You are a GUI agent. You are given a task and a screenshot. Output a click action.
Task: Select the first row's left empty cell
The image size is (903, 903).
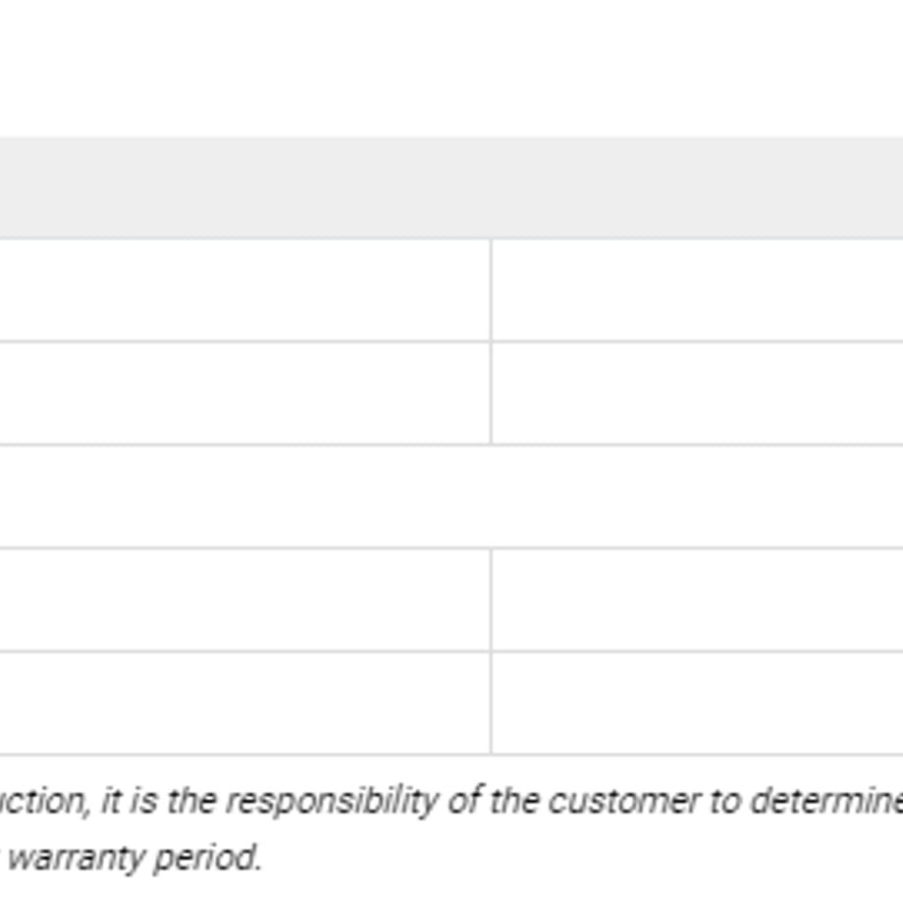[244, 290]
